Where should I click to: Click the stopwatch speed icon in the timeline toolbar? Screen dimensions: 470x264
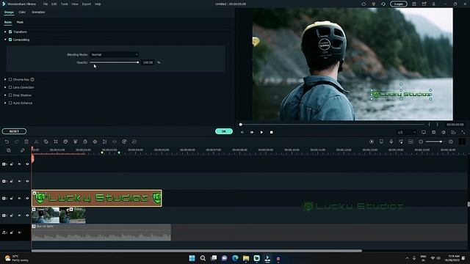(85, 142)
